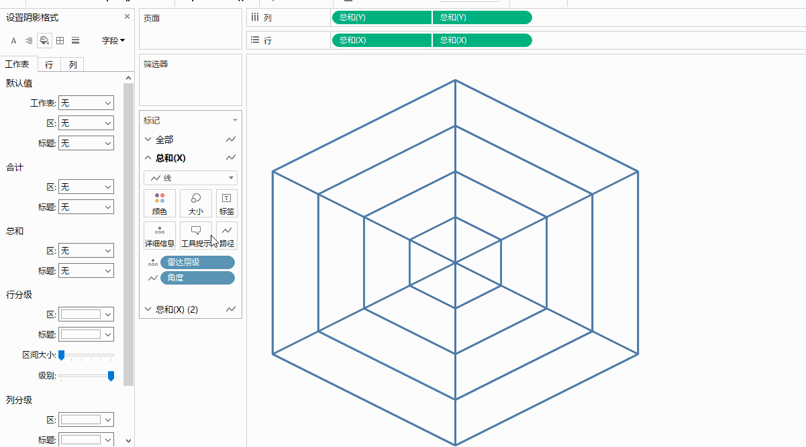The width and height of the screenshot is (806, 447).
Task: Click line mark icon on 总和(X) row
Action: point(231,158)
